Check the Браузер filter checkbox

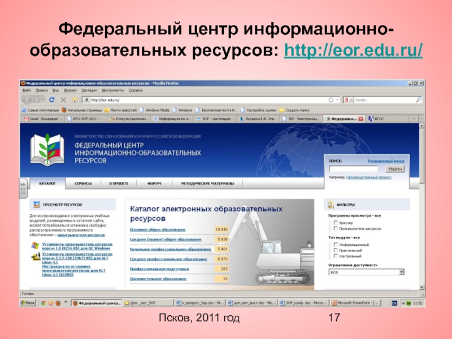tap(336, 223)
